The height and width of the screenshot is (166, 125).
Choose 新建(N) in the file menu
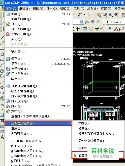point(39,14)
